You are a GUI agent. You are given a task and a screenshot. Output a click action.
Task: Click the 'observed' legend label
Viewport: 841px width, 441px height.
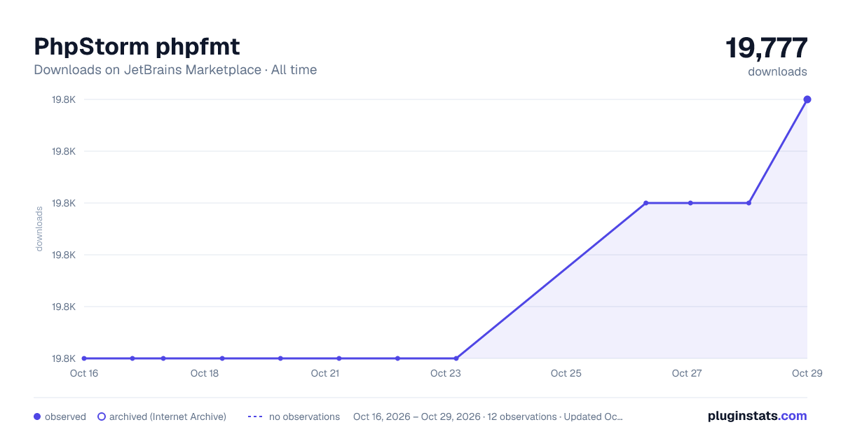click(x=65, y=416)
